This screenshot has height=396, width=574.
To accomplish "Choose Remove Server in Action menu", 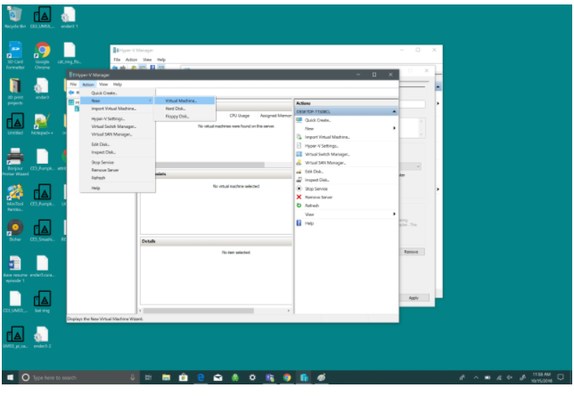I will 117,170.
